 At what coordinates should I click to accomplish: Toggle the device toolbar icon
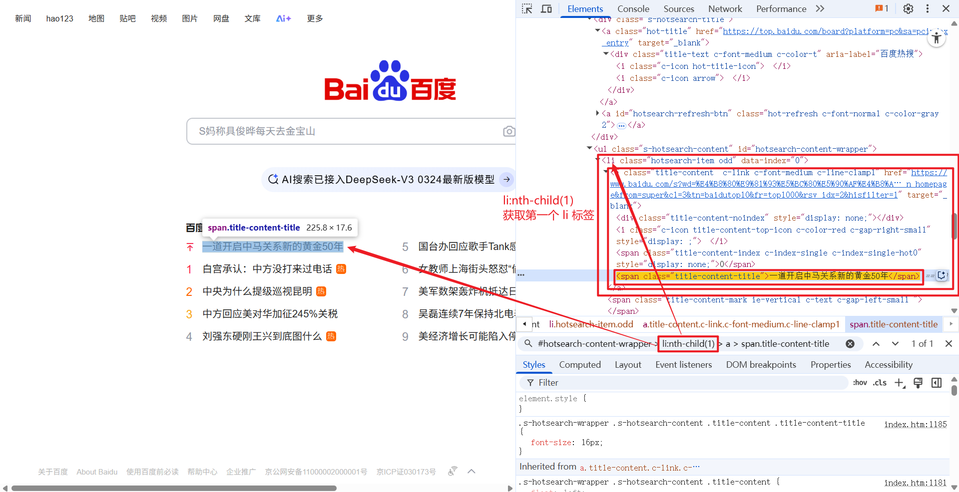[546, 9]
